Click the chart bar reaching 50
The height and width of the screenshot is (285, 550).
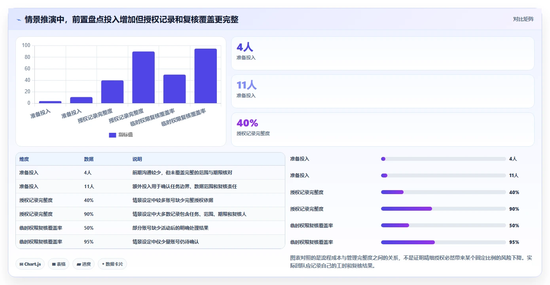click(x=174, y=89)
